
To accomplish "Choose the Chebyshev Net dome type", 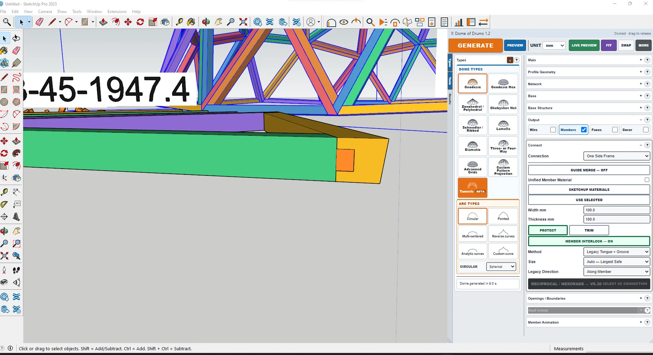I will point(503,104).
